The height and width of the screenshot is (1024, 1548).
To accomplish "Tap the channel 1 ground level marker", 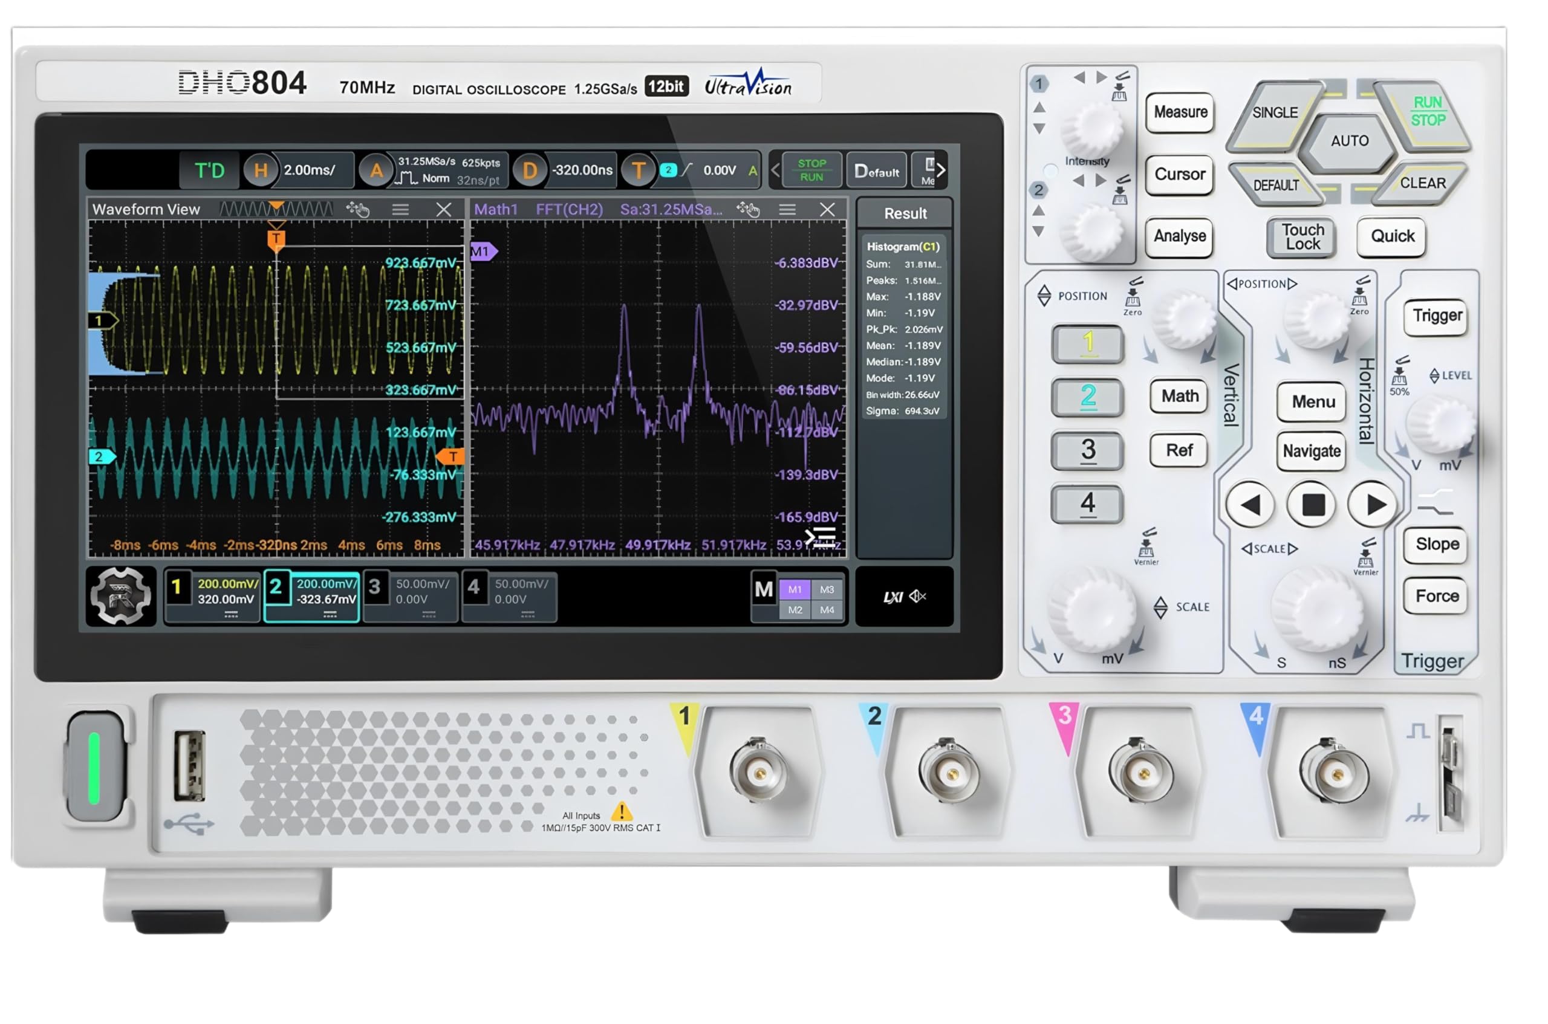I will point(103,320).
